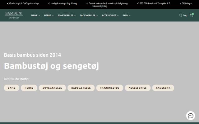This screenshot has height=124, width=199.
Task: Click the BADEVÆRELSE pill button
Action: pyautogui.click(x=81, y=88)
